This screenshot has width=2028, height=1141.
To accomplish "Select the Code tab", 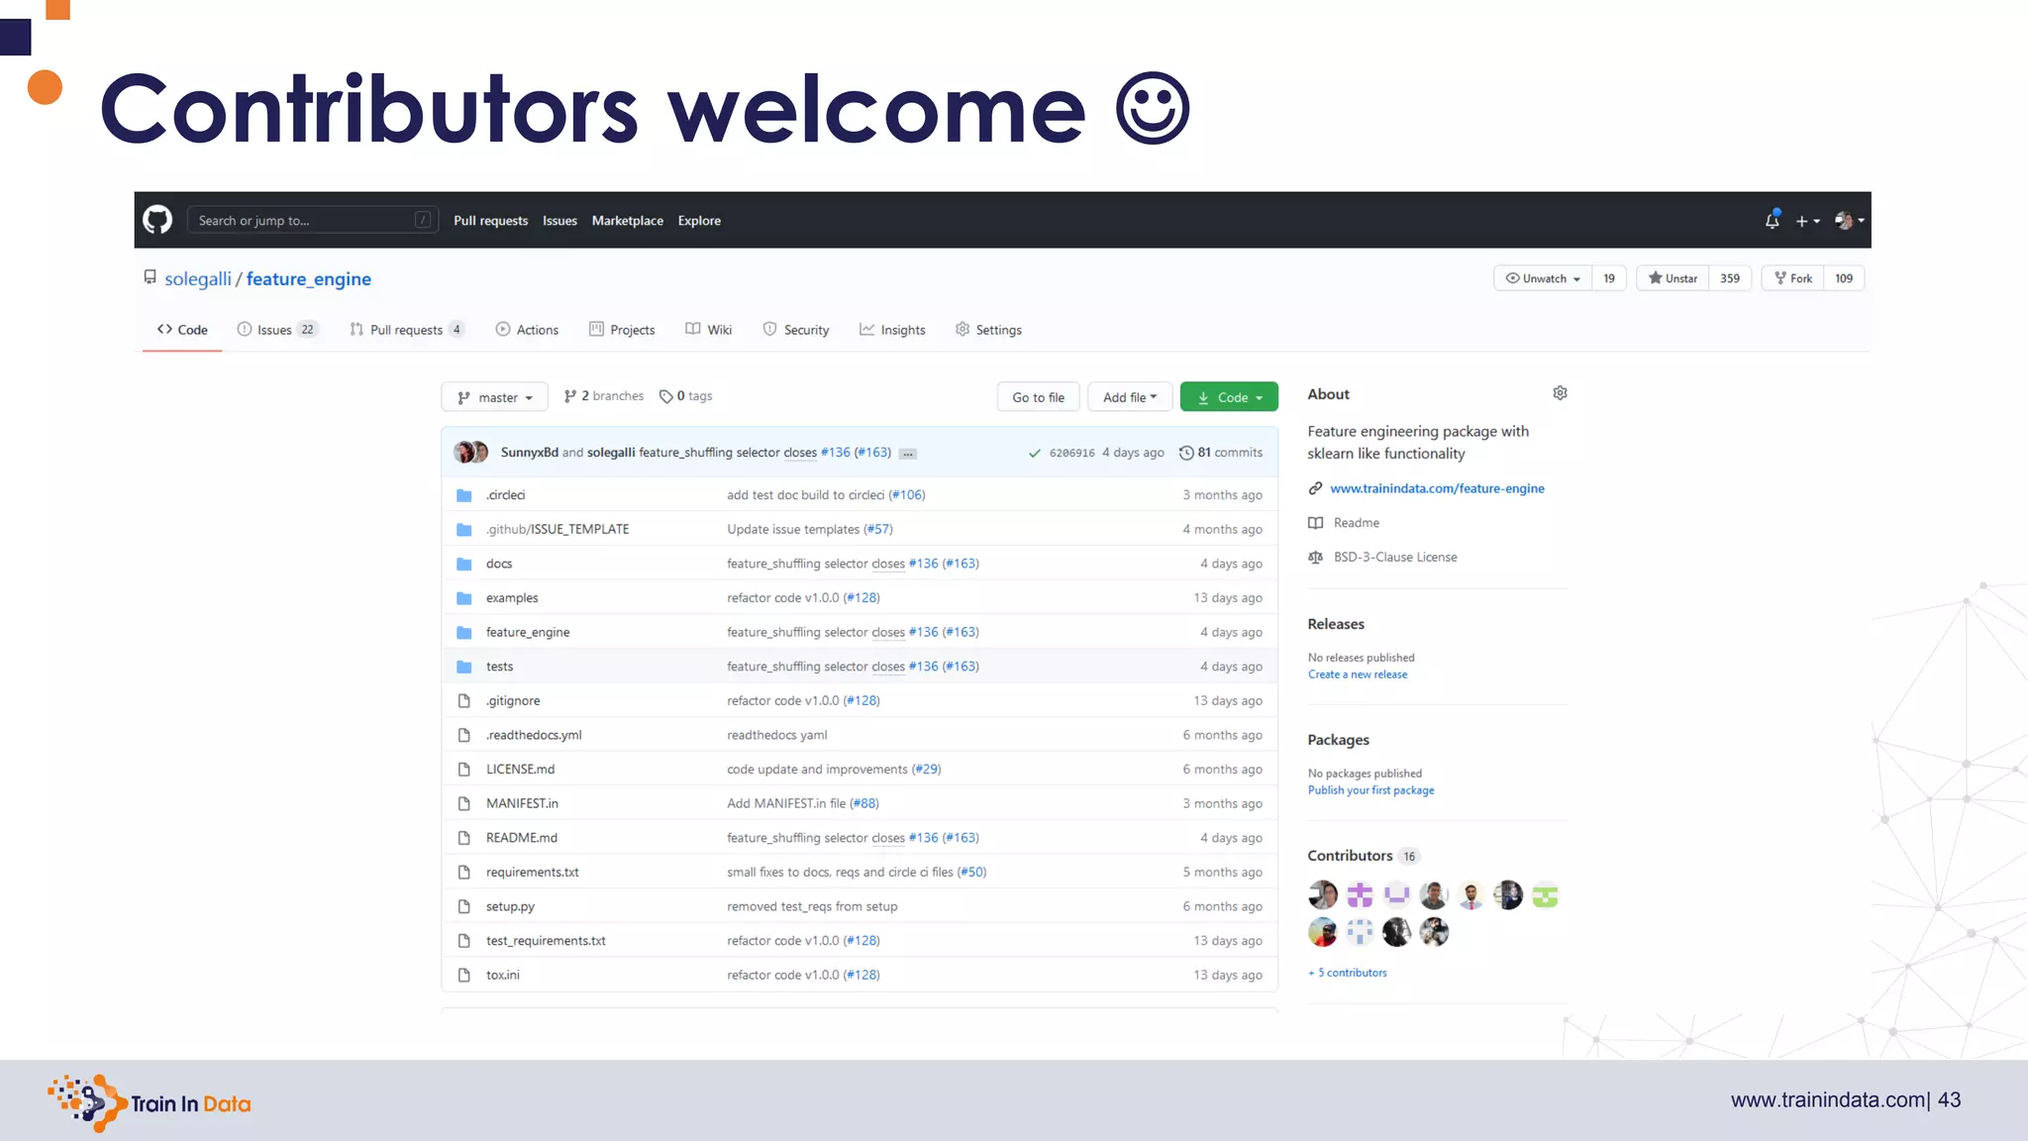I will point(182,330).
